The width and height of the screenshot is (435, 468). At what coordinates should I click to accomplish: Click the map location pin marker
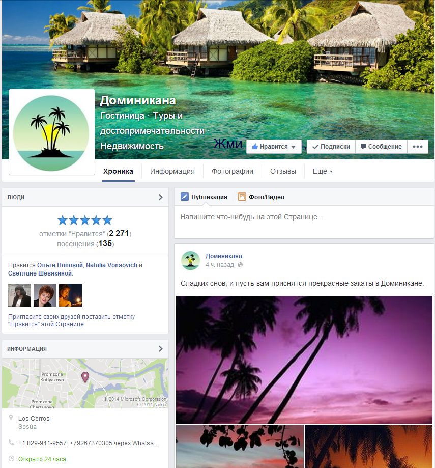85,377
